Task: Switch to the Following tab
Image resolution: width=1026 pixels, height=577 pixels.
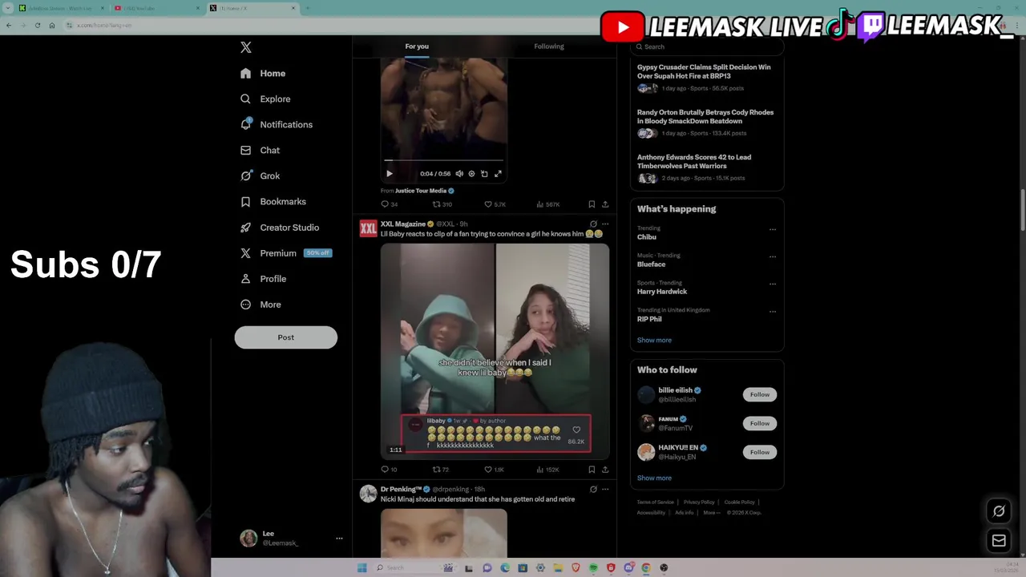Action: coord(549,46)
